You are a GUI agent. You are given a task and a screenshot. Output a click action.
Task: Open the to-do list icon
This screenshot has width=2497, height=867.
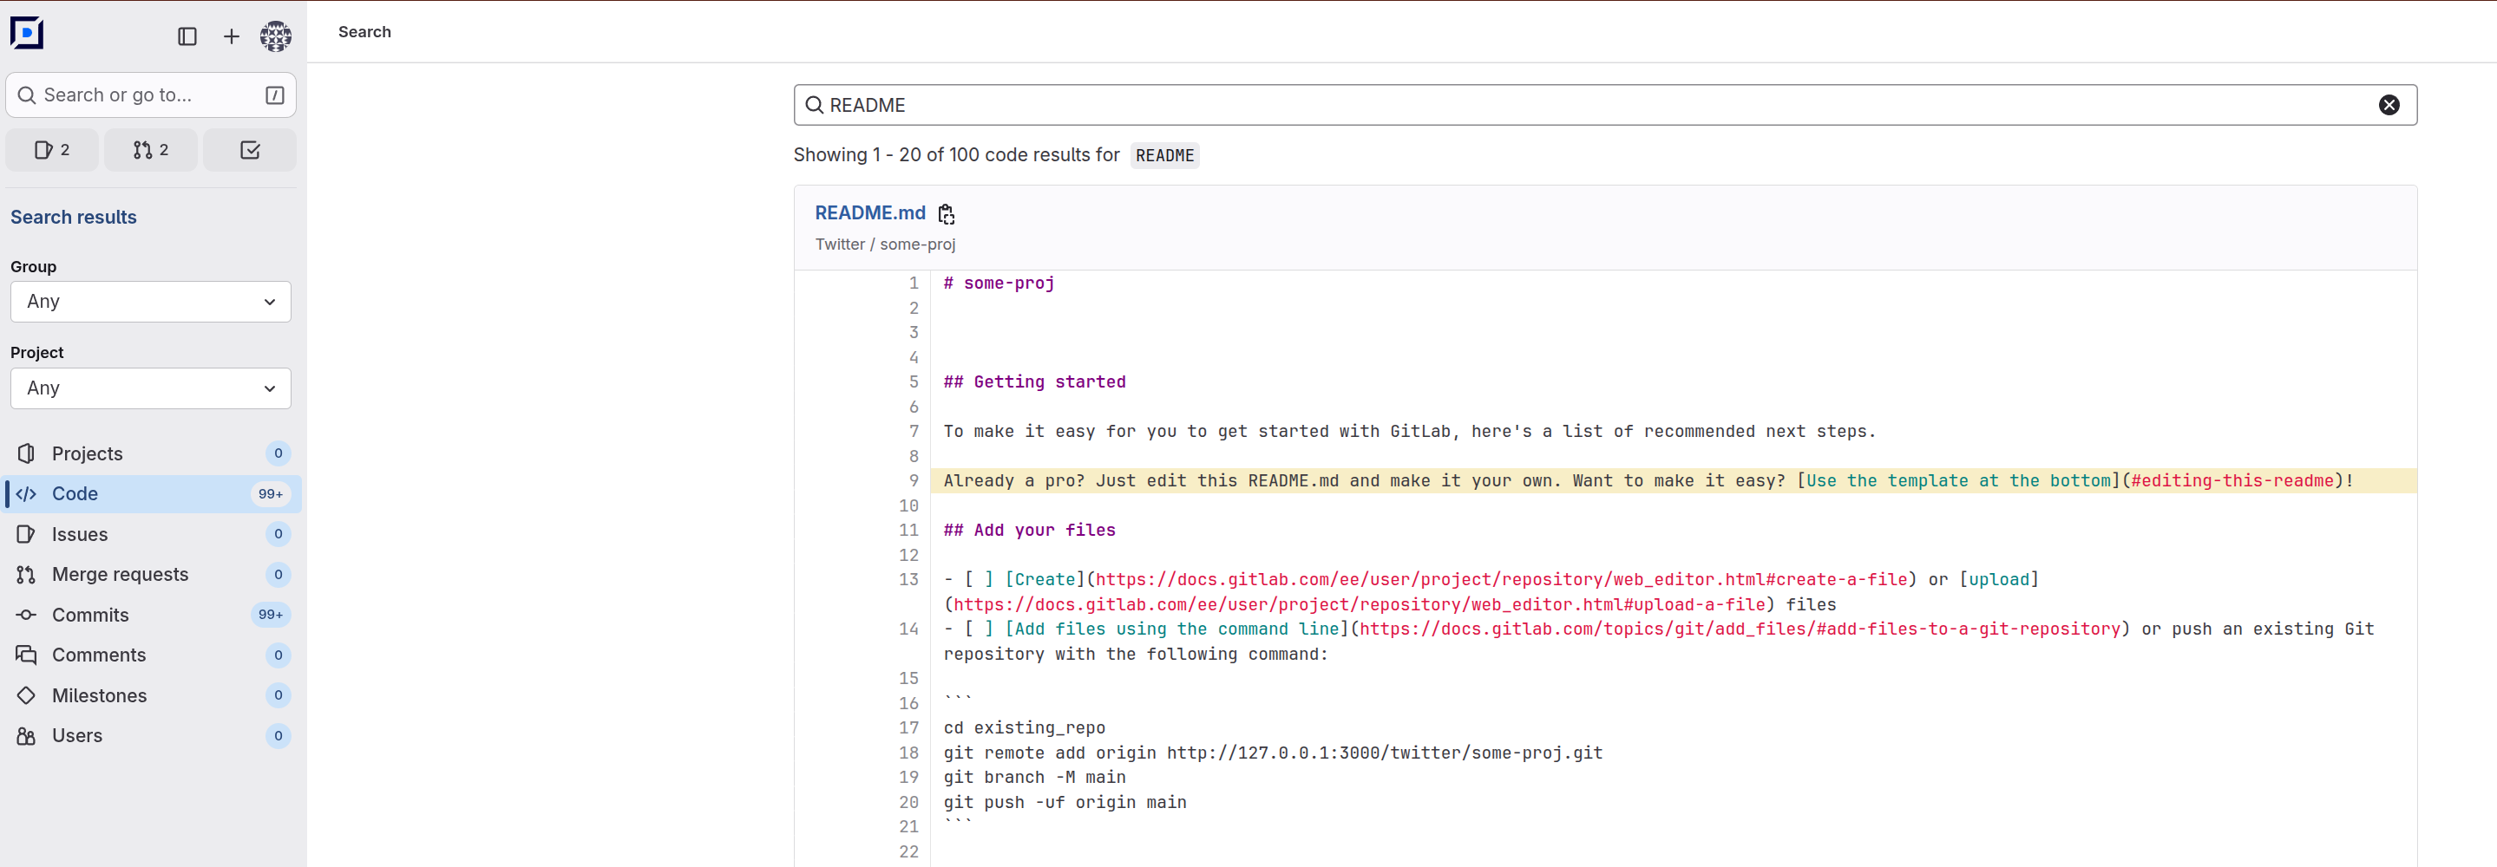click(249, 150)
